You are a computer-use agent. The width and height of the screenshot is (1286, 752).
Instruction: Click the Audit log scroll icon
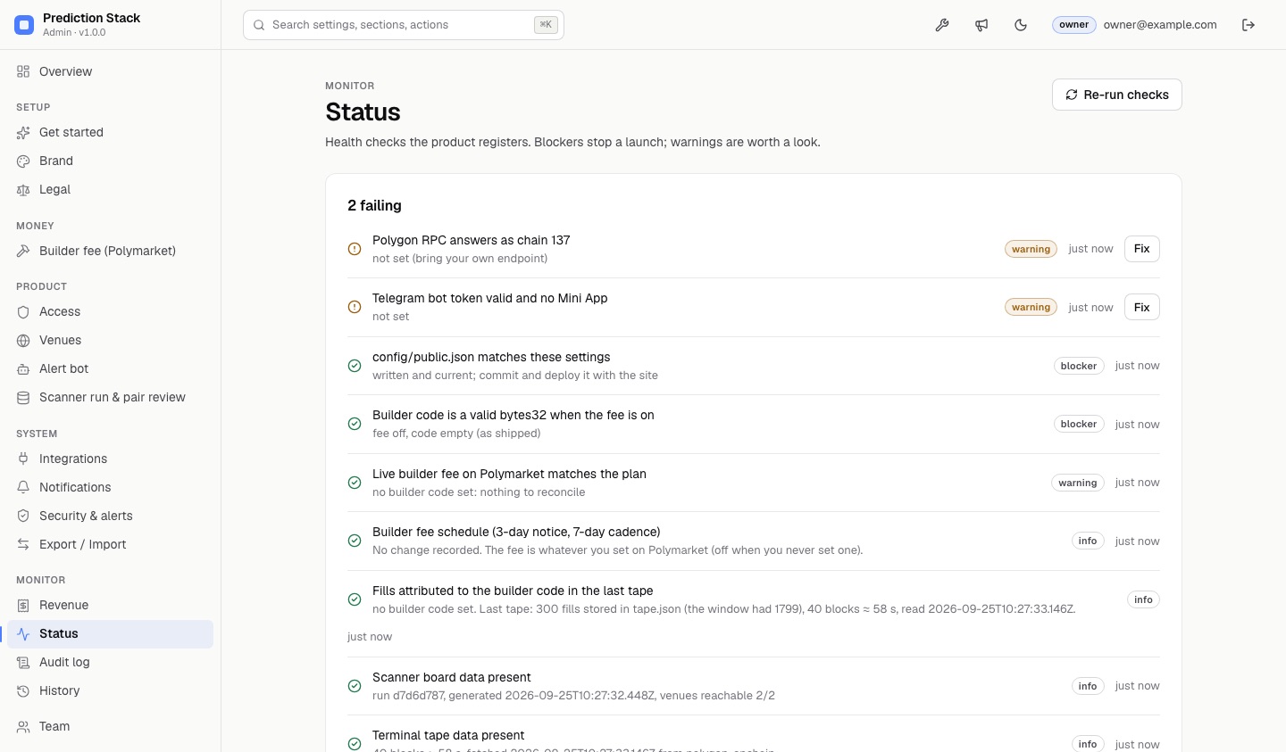(x=23, y=662)
